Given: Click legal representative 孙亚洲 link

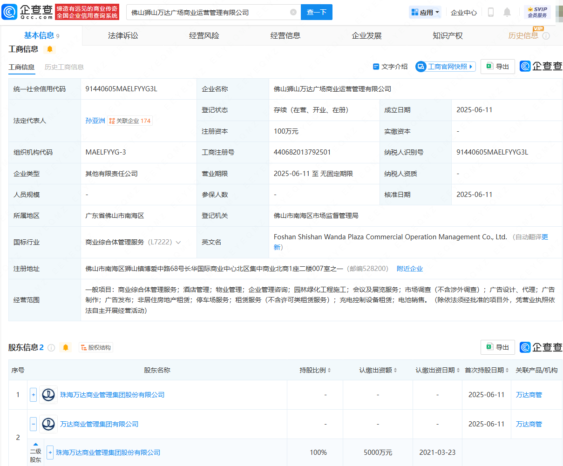Looking at the screenshot, I should (x=95, y=120).
